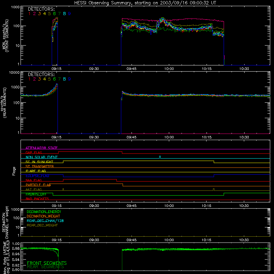This screenshot has width=274, height=274.
Task: Click the 10:30 tick under rear segments plot
Action: click(x=244, y=137)
